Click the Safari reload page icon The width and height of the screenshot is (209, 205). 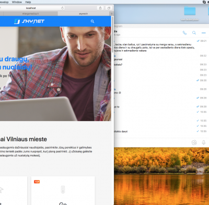click(62, 8)
